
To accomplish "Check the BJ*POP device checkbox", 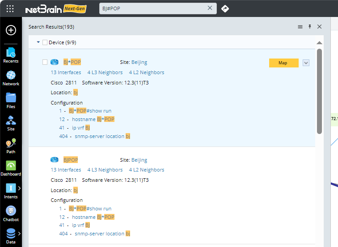I will 45,62.
